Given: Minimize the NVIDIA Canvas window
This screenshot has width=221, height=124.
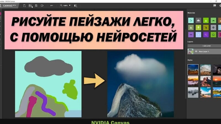Looking at the screenshot, I should (211, 1).
